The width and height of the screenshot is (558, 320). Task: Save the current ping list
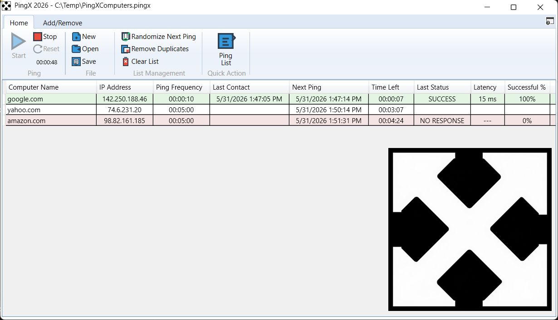pos(84,62)
